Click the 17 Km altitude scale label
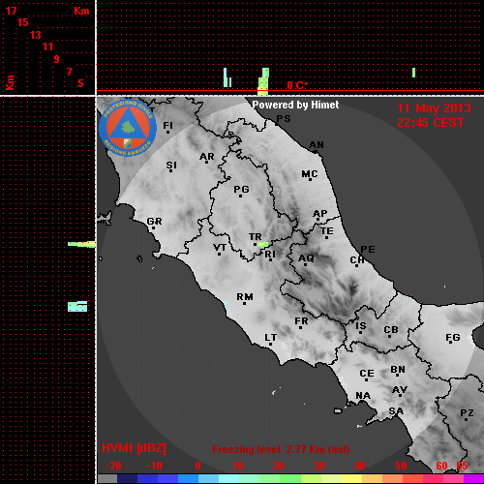Image resolution: width=484 pixels, height=484 pixels. (x=11, y=11)
